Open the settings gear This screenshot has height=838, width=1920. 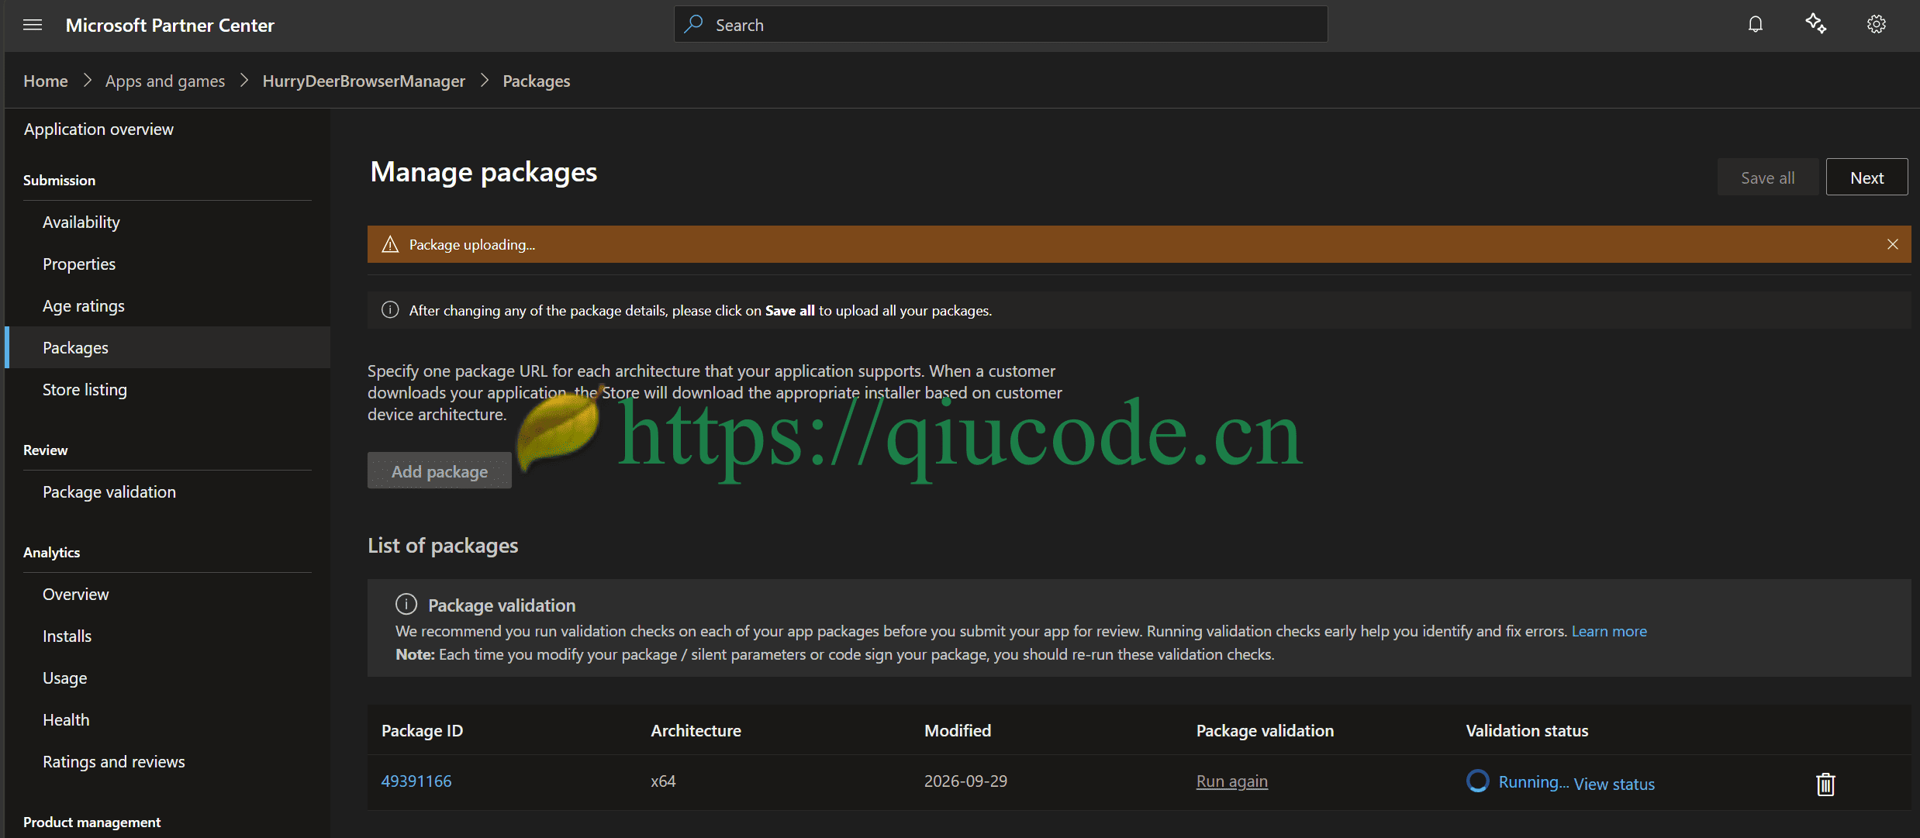point(1877,25)
